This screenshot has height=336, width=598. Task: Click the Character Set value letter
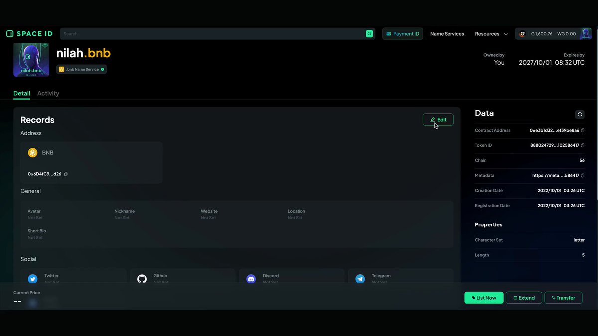point(579,240)
